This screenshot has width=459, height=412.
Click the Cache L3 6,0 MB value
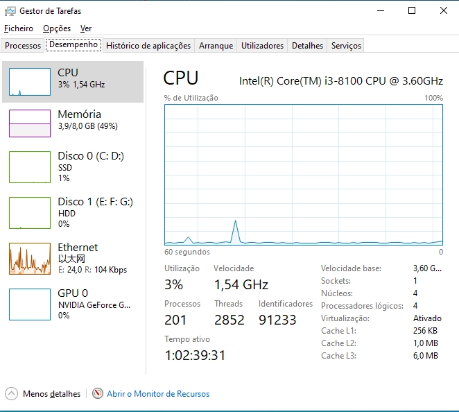tap(426, 356)
